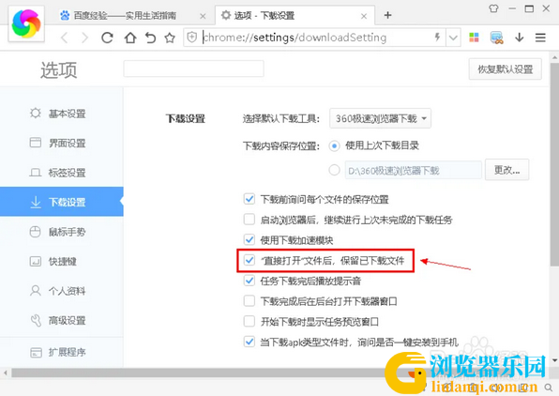Open a new tab with plus button
This screenshot has height=396, width=559.
[388, 15]
